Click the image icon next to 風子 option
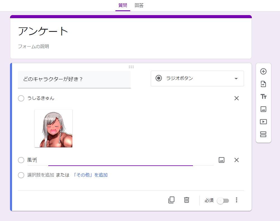280x221 pixels. pos(221,160)
